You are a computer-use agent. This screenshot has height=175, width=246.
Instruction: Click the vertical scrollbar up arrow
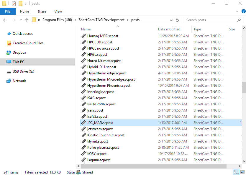click(244, 28)
